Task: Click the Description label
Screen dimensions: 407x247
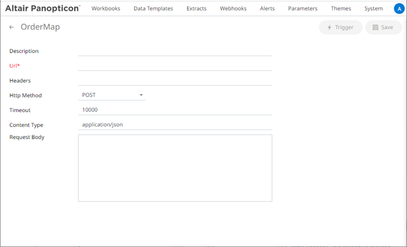Action: click(x=24, y=51)
